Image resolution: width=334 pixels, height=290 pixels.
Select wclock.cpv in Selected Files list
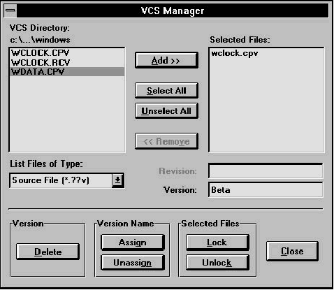[235, 53]
